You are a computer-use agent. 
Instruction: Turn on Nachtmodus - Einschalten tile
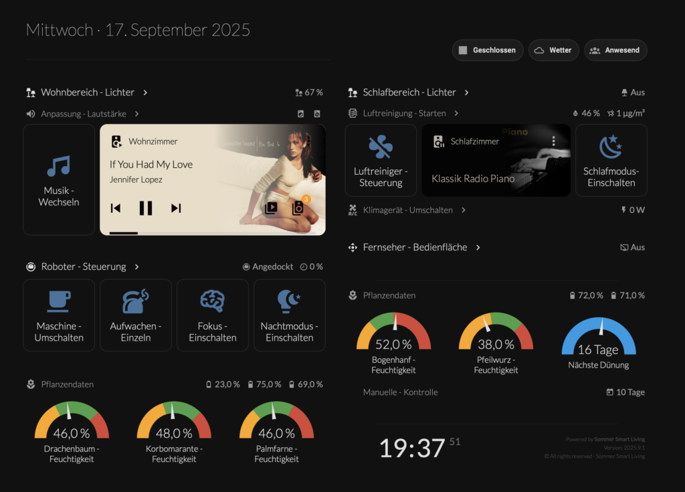click(289, 315)
